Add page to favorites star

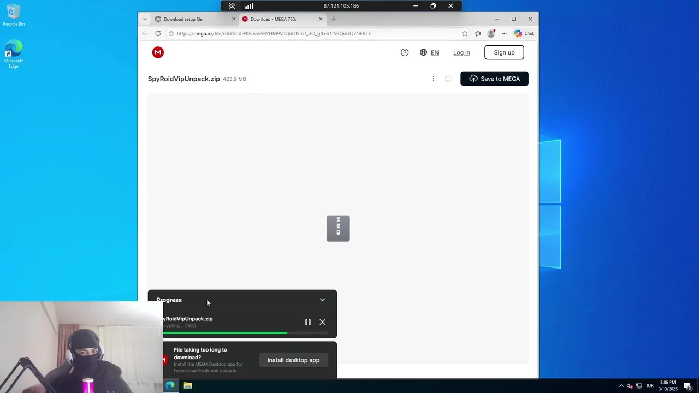pos(465,33)
